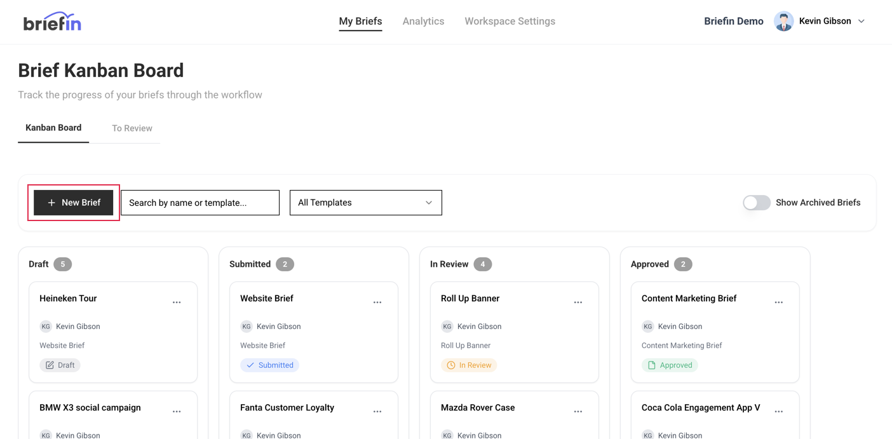Image resolution: width=892 pixels, height=439 pixels.
Task: Click the Brief Kanban Board heading
Action: click(x=101, y=71)
